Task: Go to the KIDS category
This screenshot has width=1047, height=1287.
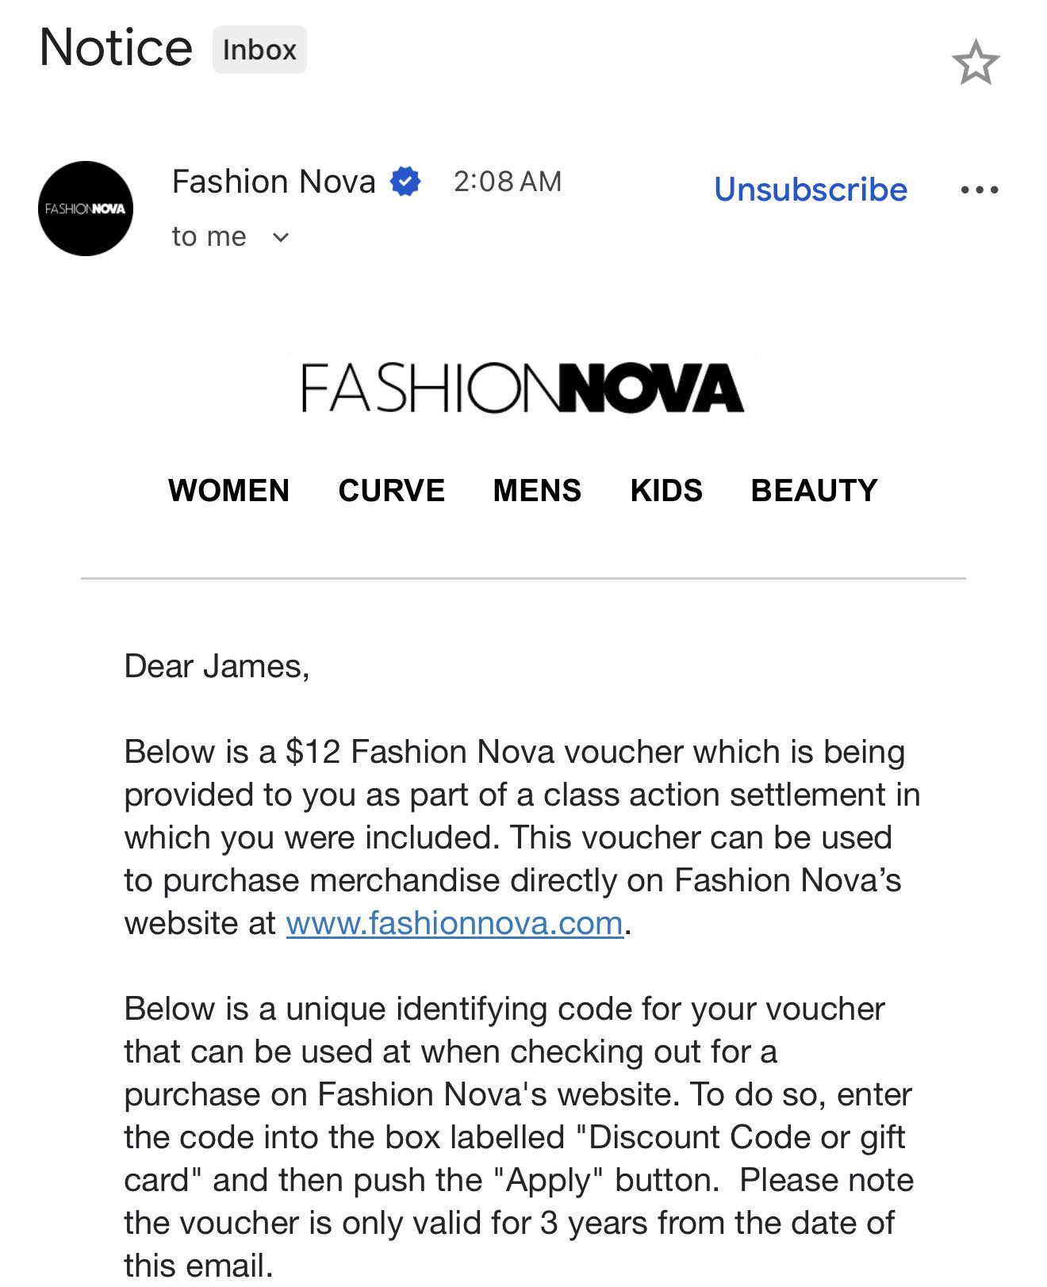Action: pyautogui.click(x=666, y=490)
